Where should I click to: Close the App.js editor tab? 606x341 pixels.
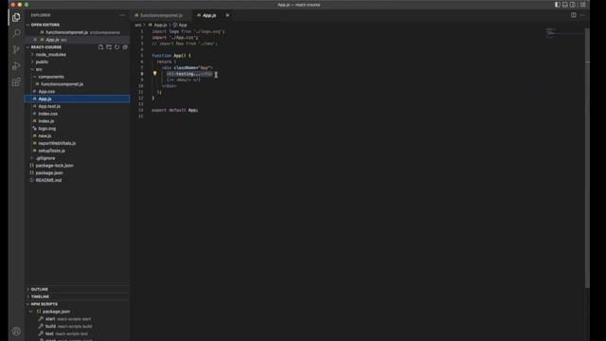(x=227, y=15)
